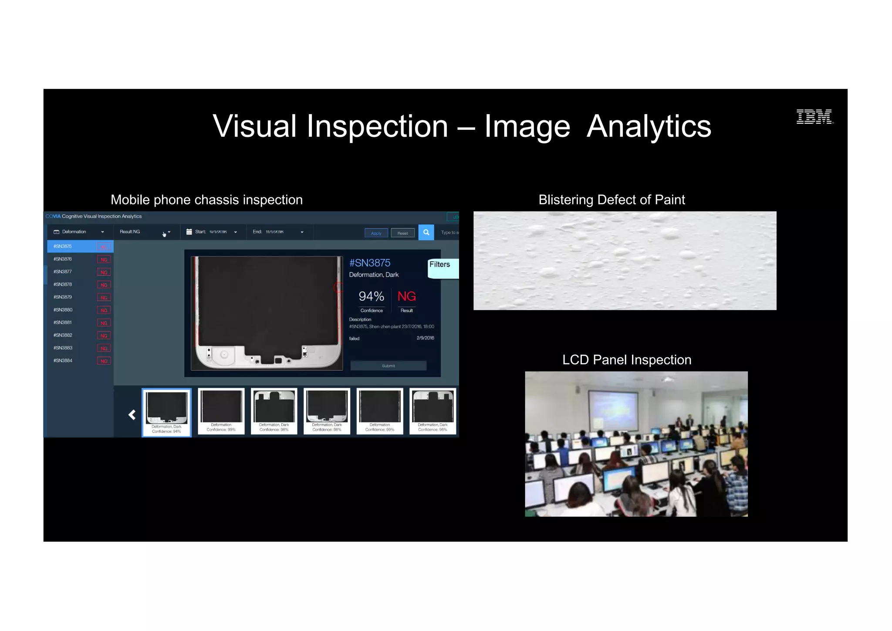The height and width of the screenshot is (631, 892).
Task: Click the large red NG result
Action: click(406, 296)
